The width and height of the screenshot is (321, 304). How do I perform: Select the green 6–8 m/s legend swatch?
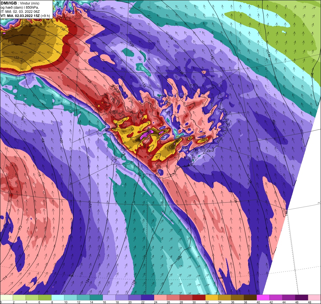45,298
